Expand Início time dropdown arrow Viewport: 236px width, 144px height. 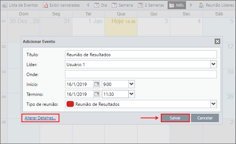pos(132,84)
